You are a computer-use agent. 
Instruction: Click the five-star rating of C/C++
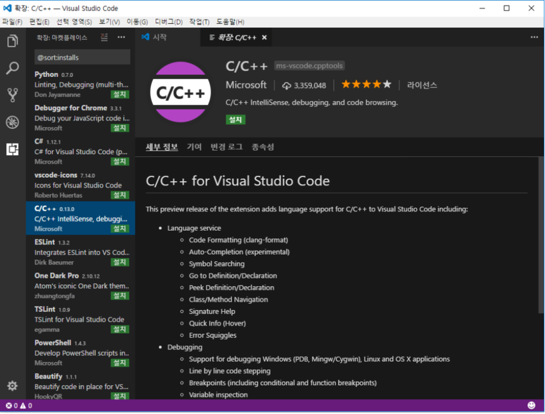point(366,84)
